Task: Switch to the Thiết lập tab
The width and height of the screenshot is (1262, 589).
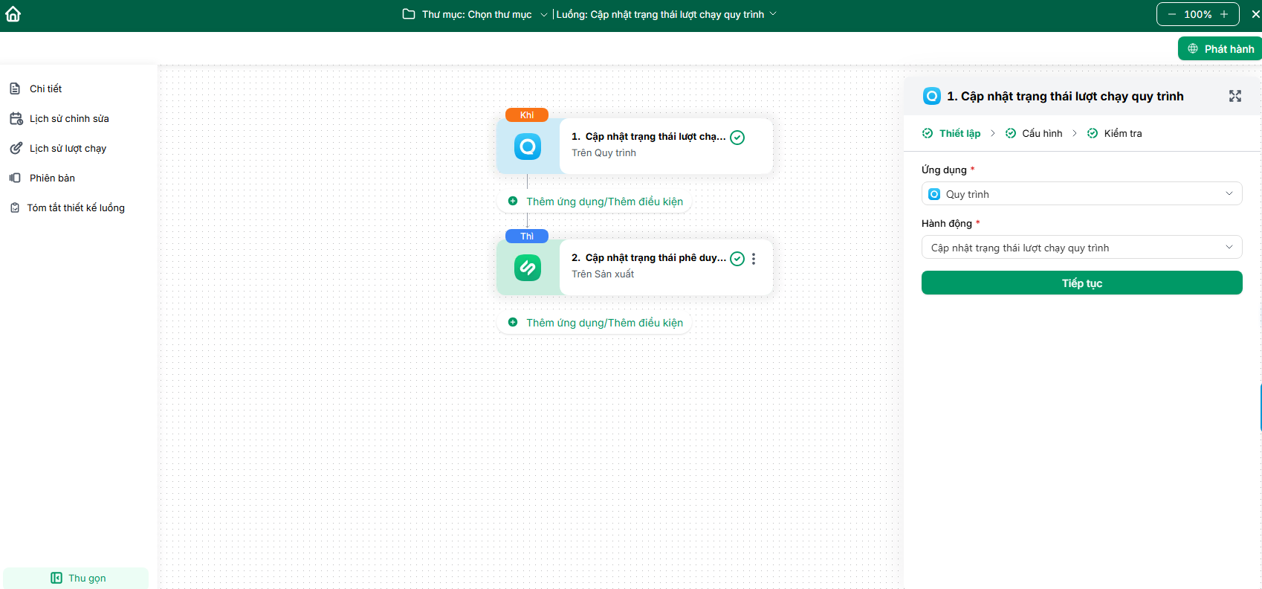Action: tap(951, 133)
